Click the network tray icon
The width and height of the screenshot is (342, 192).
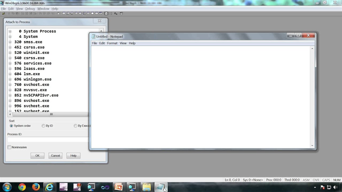pyautogui.click(x=329, y=187)
